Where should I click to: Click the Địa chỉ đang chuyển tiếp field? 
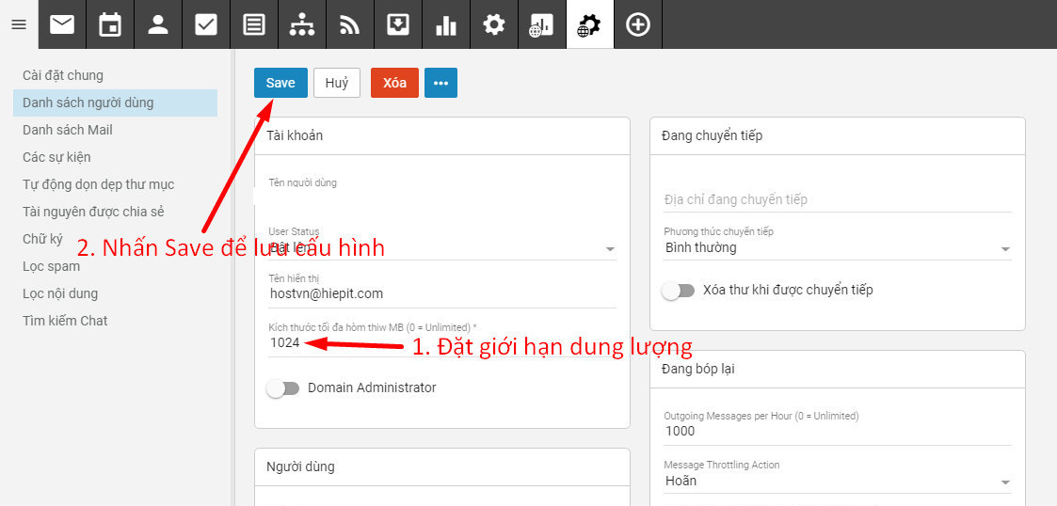pos(837,199)
